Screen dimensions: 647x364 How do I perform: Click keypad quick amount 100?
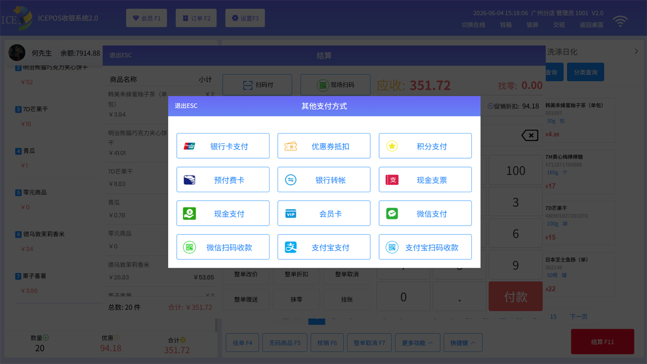[516, 171]
